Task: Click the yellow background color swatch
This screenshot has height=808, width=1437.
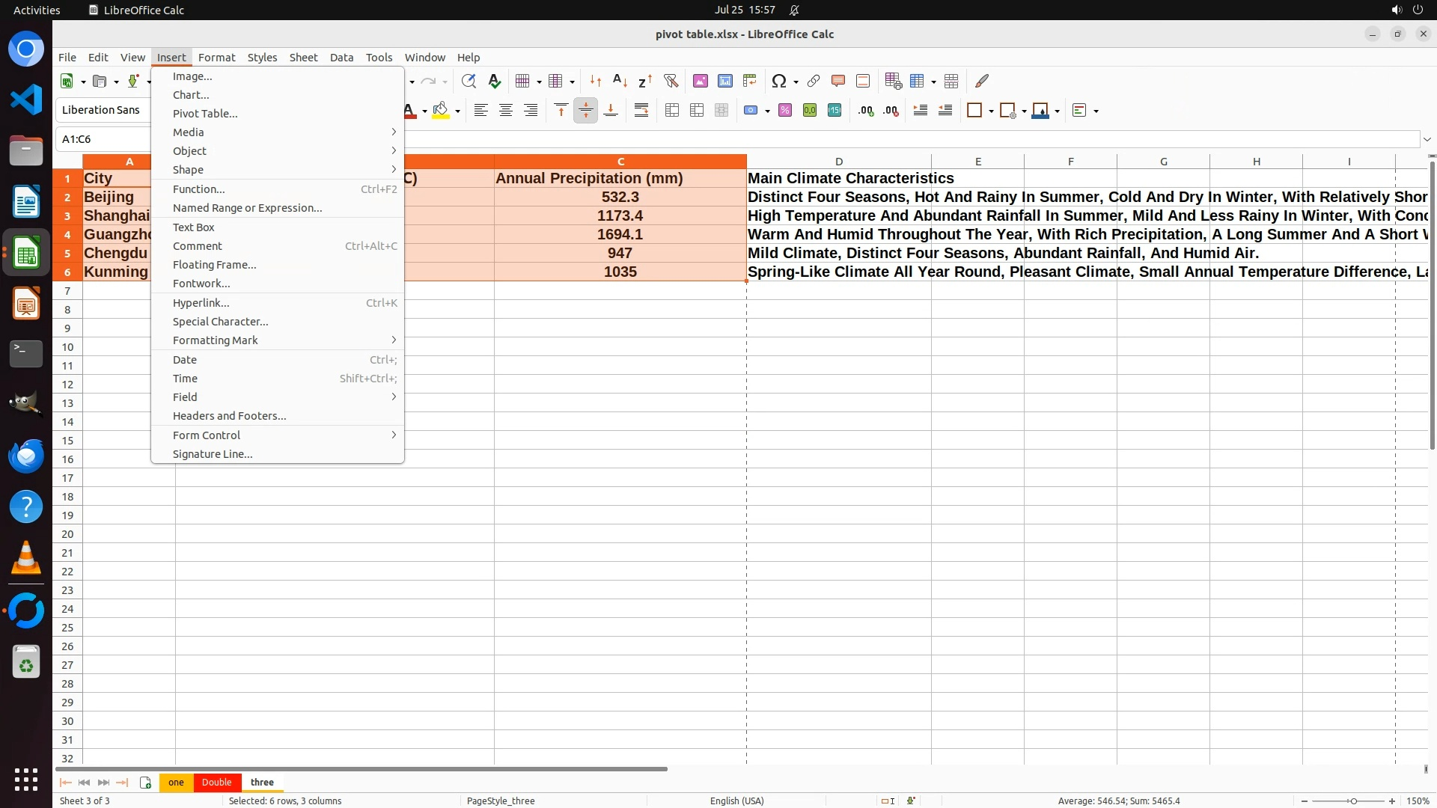Action: coord(441,111)
